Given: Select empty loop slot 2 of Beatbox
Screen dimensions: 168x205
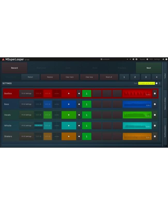Looking at the screenshot, I should [x=97, y=93].
